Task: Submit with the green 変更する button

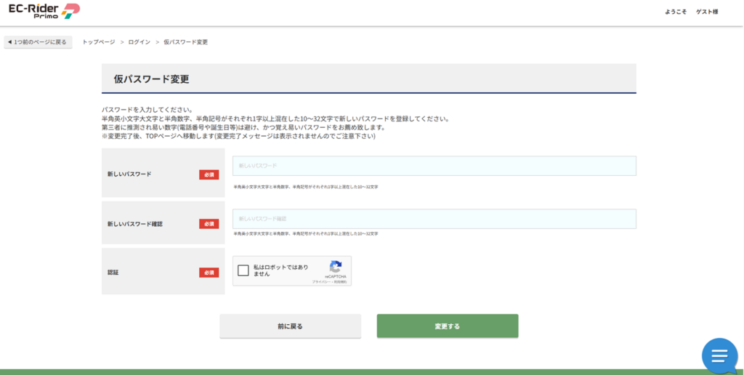Action: click(x=447, y=326)
